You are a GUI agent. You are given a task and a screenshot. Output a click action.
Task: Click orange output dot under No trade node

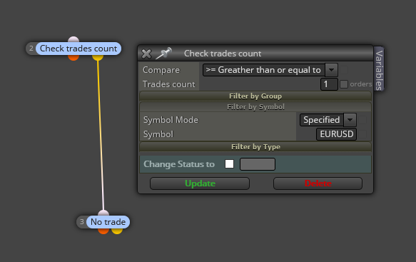103,231
